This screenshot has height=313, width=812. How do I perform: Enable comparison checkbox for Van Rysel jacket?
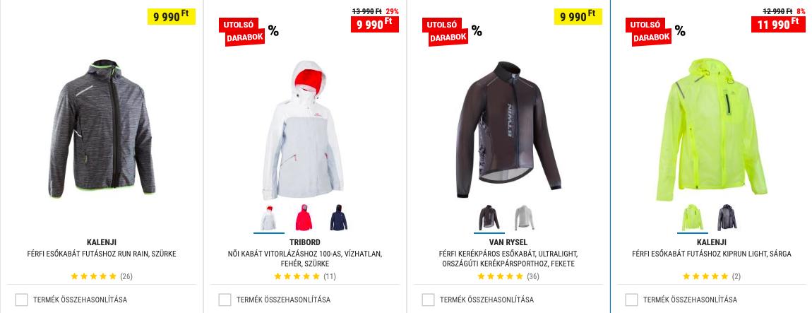click(429, 300)
